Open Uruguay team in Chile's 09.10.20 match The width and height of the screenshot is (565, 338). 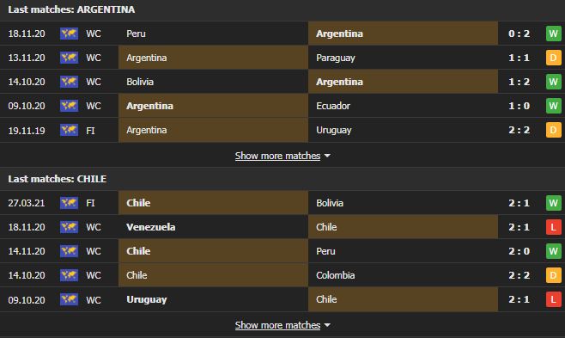tap(147, 299)
